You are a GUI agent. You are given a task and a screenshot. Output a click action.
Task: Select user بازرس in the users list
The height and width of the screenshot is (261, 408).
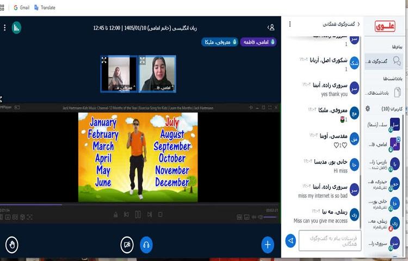click(x=384, y=164)
